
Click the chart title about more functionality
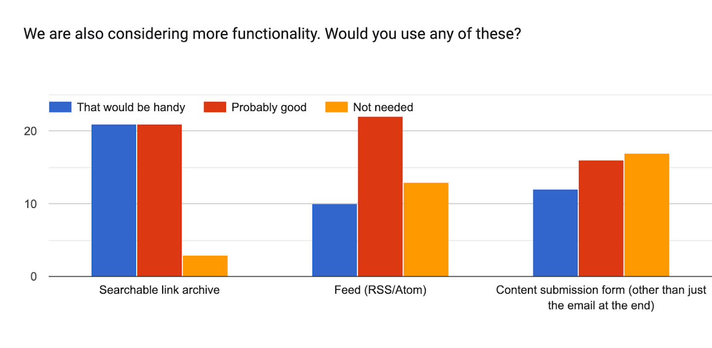pyautogui.click(x=272, y=34)
